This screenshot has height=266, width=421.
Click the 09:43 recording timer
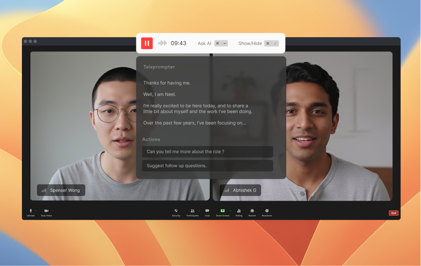click(179, 43)
